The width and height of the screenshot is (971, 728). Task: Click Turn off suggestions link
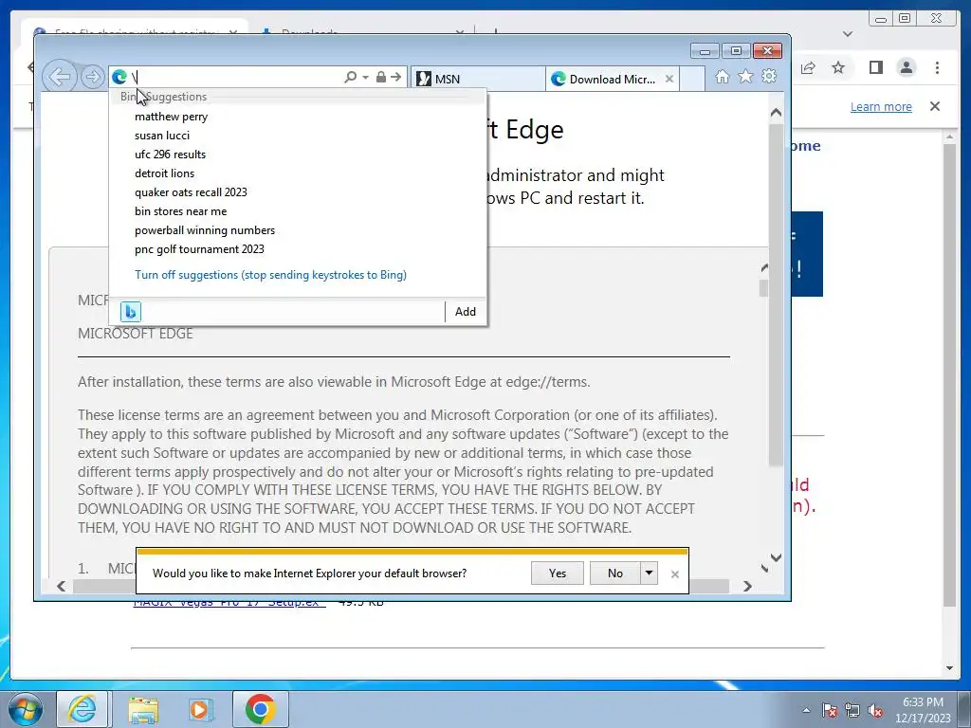(x=270, y=275)
